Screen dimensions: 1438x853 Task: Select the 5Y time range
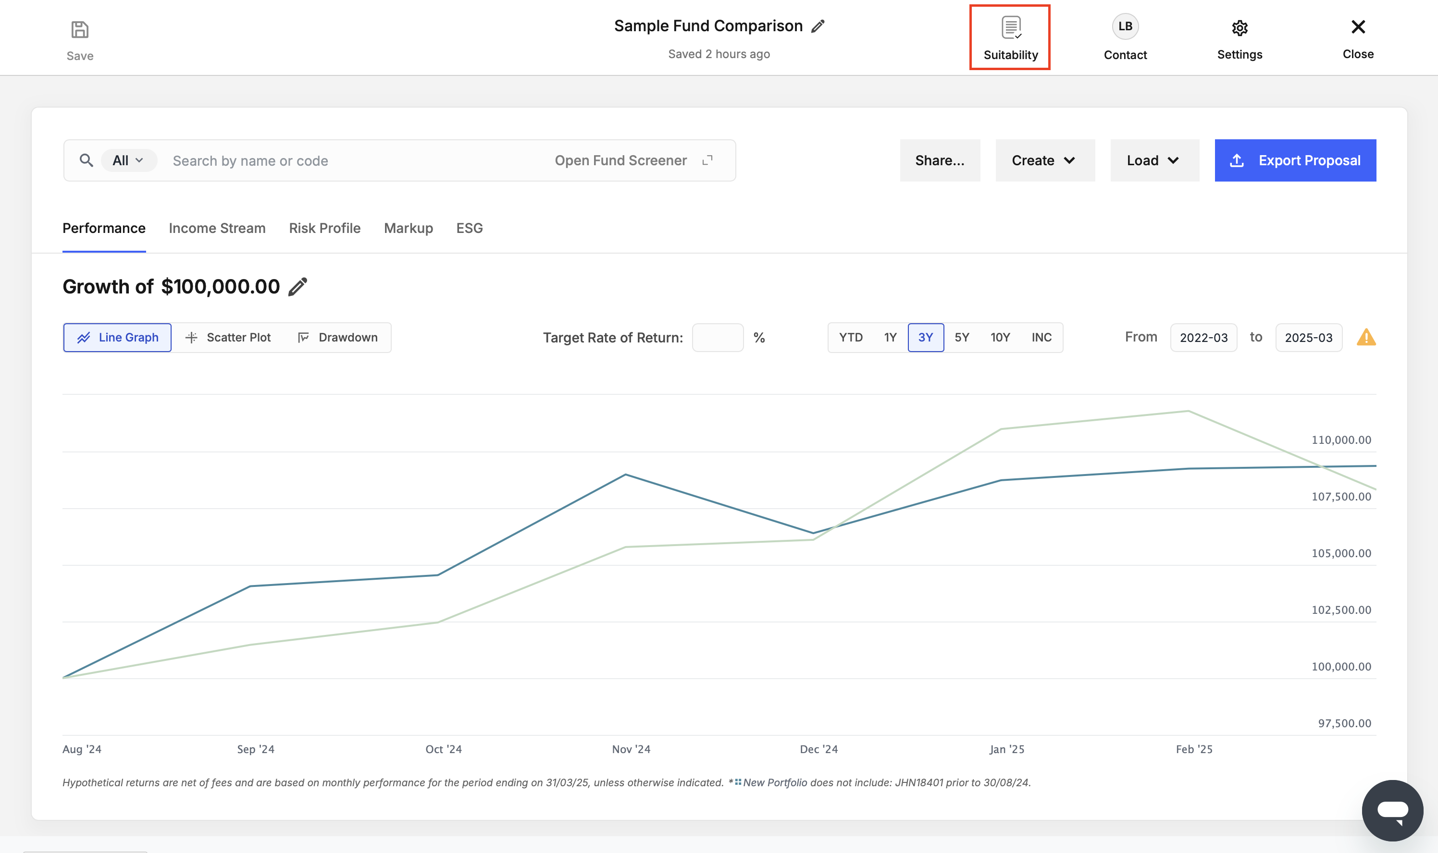pyautogui.click(x=962, y=338)
